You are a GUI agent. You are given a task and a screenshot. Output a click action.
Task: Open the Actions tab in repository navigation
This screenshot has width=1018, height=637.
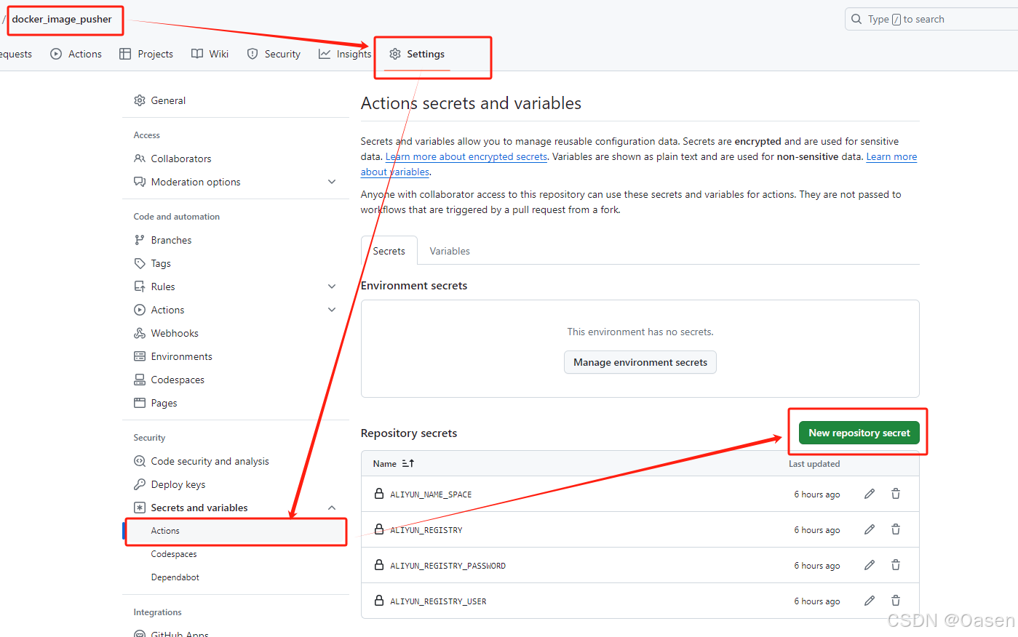pos(76,54)
